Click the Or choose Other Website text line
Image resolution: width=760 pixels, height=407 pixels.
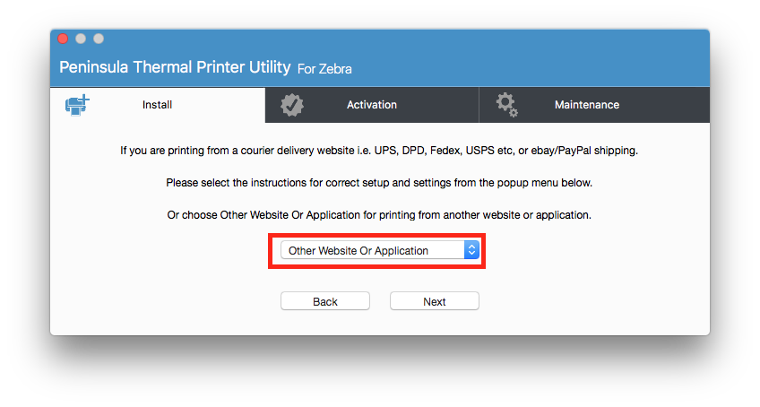pos(379,215)
